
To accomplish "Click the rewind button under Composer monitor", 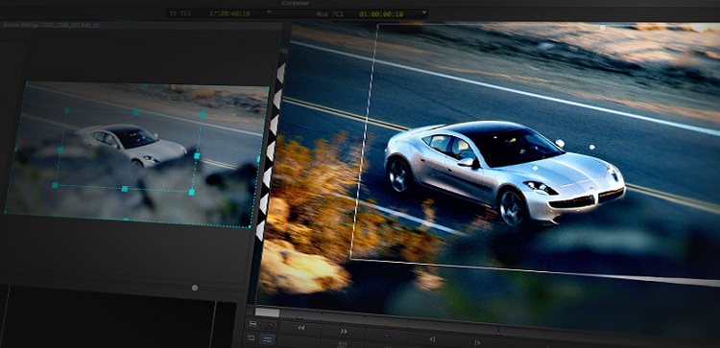I will pyautogui.click(x=301, y=328).
